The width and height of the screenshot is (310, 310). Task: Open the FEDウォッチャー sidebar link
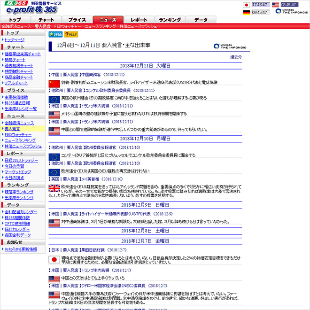pyautogui.click(x=18, y=135)
